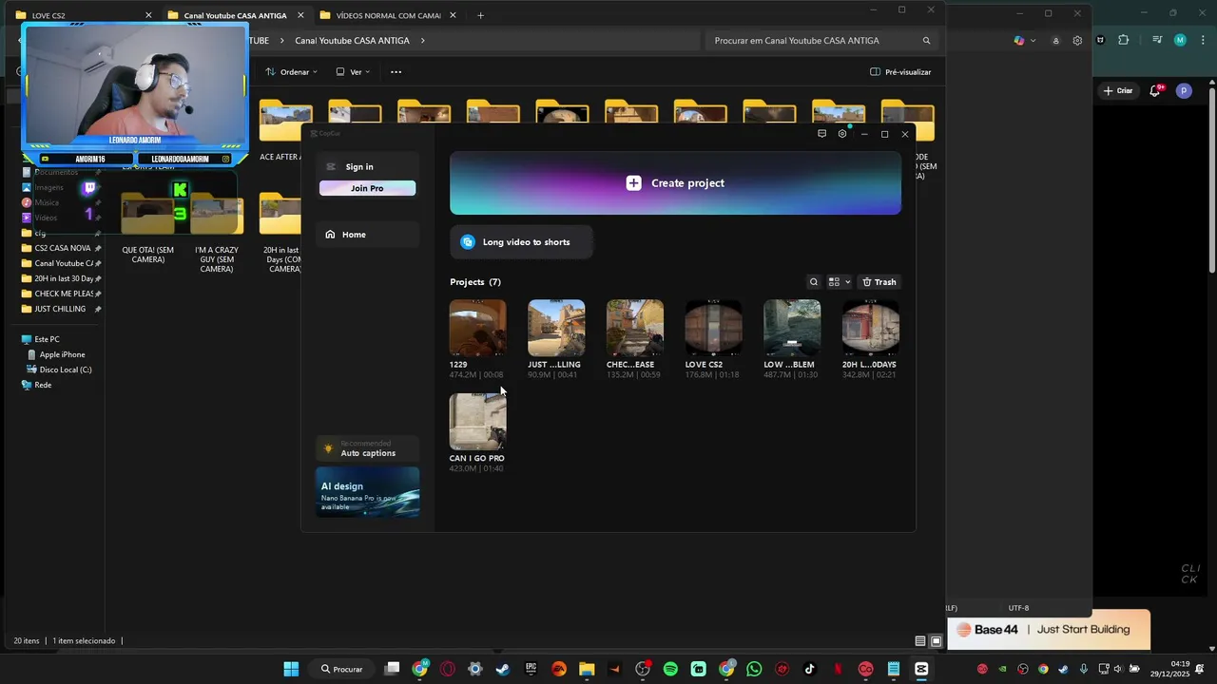Open Steam from the taskbar
1217x684 pixels.
click(503, 669)
